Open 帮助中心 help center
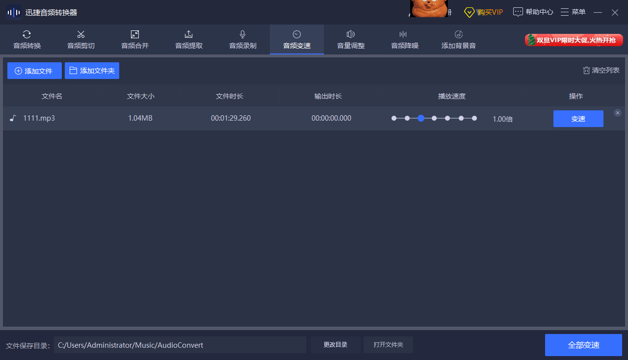628x360 pixels. 533,12
